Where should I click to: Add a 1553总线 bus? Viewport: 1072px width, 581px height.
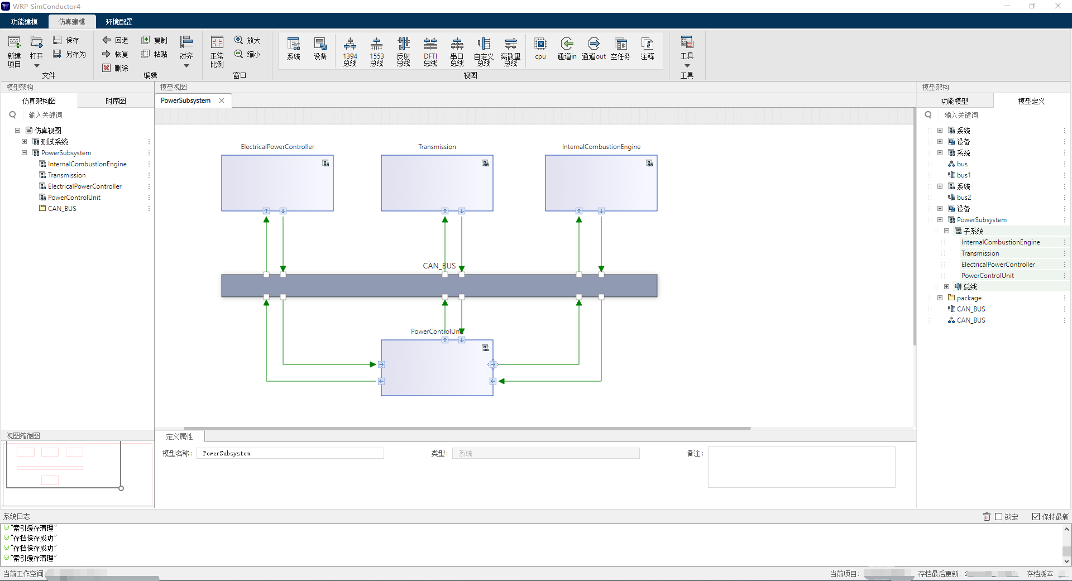click(377, 51)
